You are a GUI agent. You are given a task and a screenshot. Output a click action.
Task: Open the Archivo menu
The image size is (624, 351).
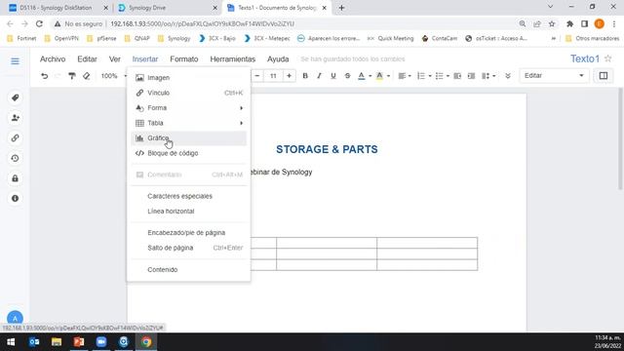[53, 58]
